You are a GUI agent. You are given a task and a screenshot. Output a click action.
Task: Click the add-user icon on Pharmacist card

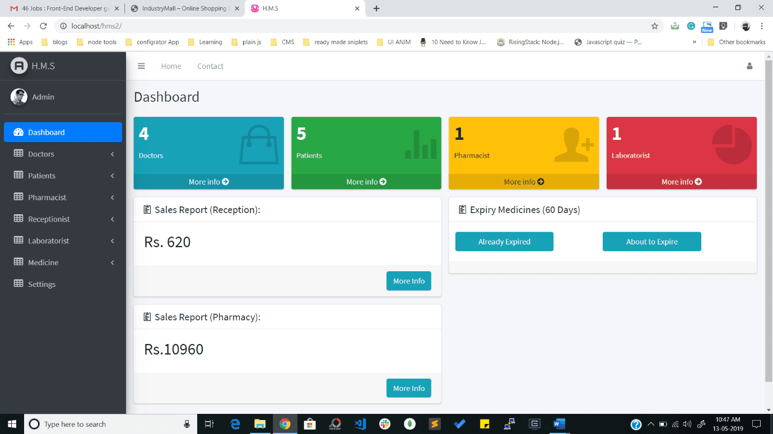tap(574, 145)
